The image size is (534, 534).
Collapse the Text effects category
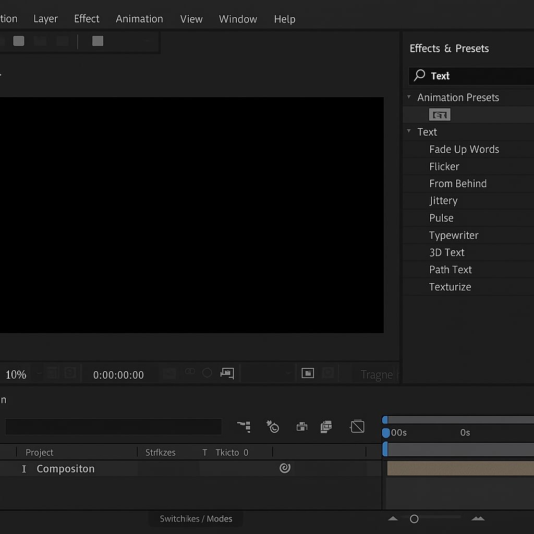point(409,131)
